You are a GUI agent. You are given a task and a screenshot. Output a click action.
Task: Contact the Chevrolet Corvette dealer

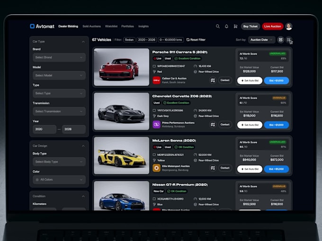[x=225, y=124]
